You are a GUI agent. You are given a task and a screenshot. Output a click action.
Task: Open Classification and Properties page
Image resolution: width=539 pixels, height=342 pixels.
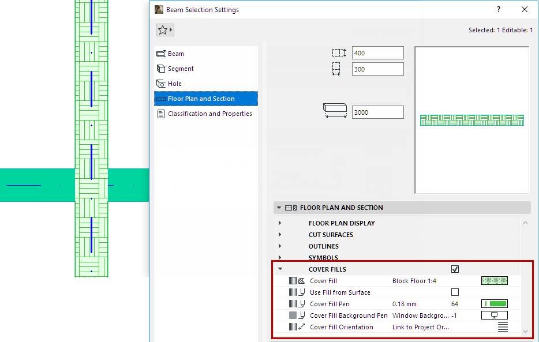(x=206, y=114)
